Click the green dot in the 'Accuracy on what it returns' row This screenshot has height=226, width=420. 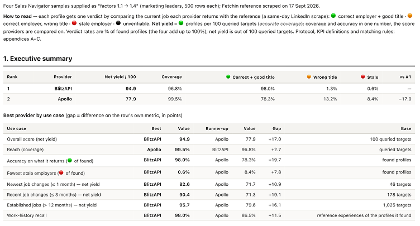point(70,160)
